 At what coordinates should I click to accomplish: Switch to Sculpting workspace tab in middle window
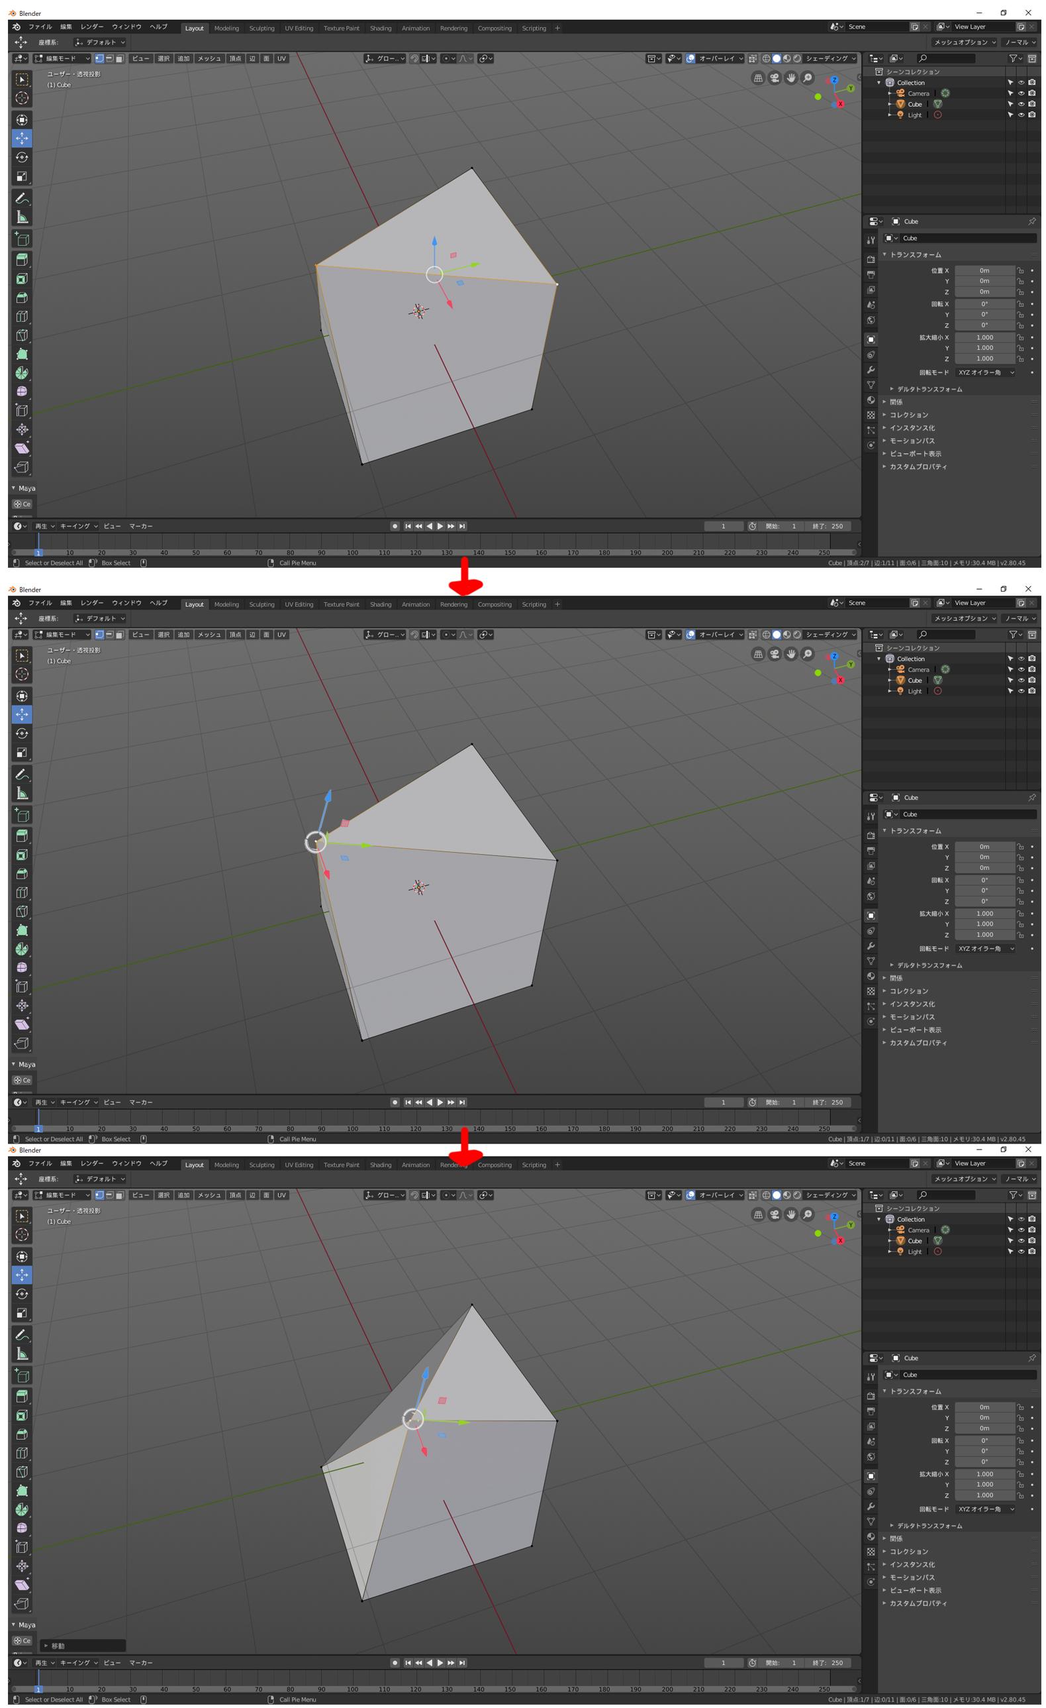pyautogui.click(x=262, y=604)
